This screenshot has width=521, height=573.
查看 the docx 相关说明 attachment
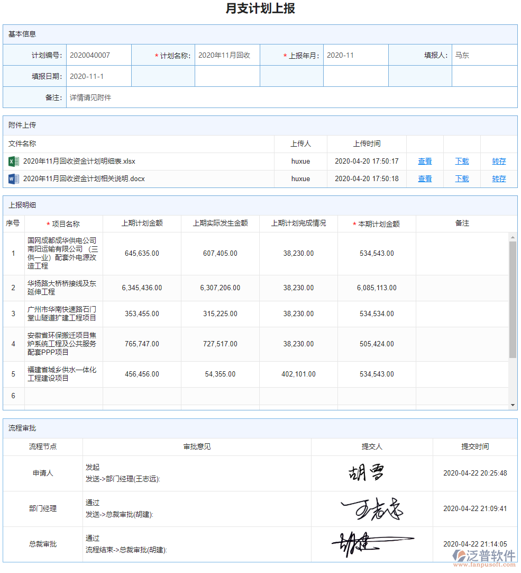pos(424,178)
